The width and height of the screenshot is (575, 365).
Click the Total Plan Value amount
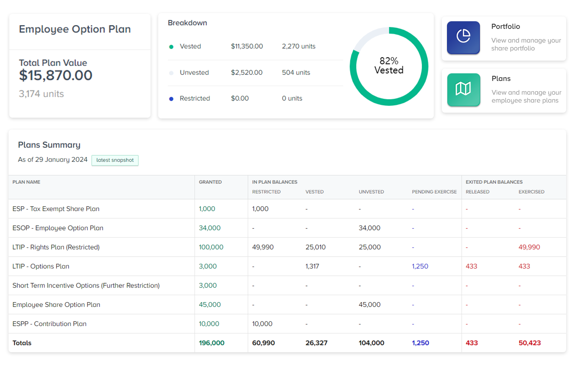click(55, 75)
